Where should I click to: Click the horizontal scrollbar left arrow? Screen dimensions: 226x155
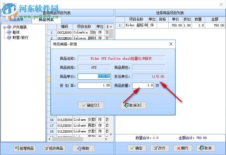point(50,139)
